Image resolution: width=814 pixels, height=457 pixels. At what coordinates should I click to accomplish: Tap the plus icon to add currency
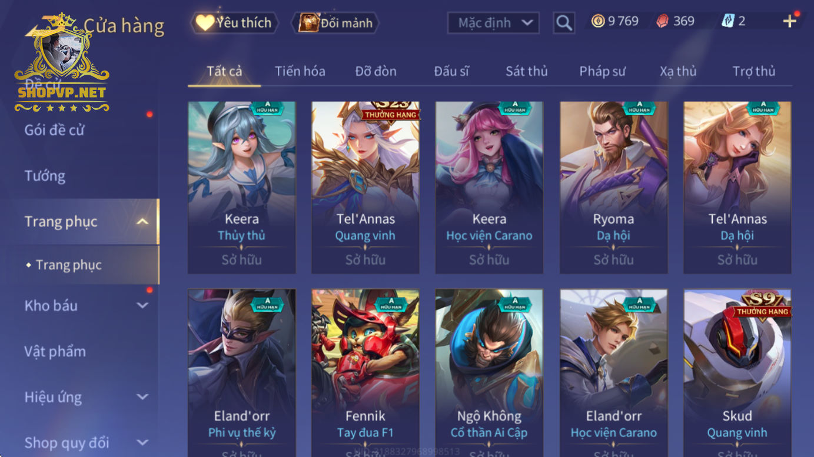(790, 21)
